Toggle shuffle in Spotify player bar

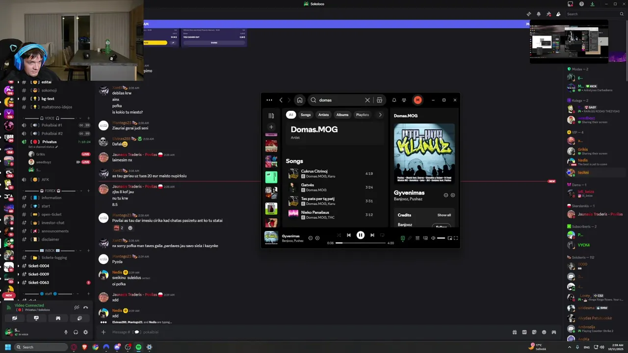339,235
